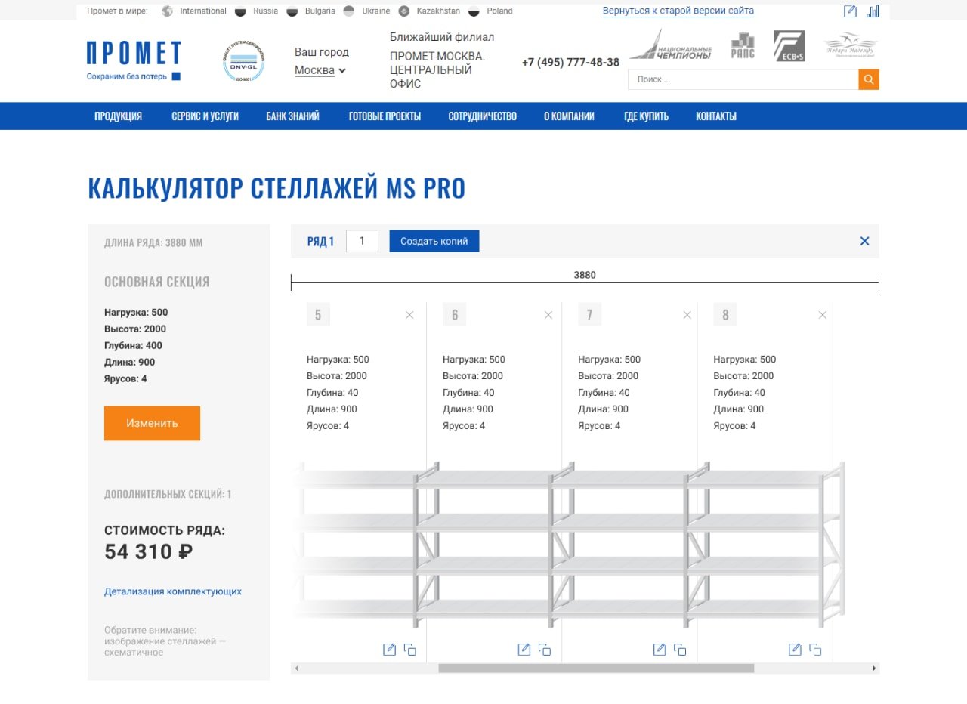Open the Продукция menu
This screenshot has height=704, width=967.
[x=118, y=116]
